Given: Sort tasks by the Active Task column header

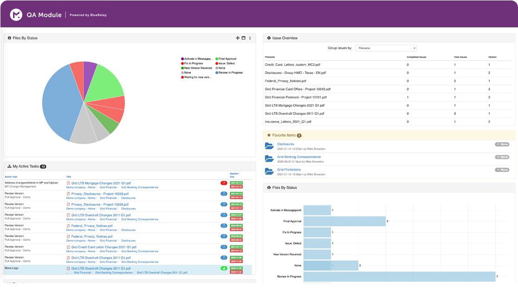Looking at the screenshot, I should [11, 177].
